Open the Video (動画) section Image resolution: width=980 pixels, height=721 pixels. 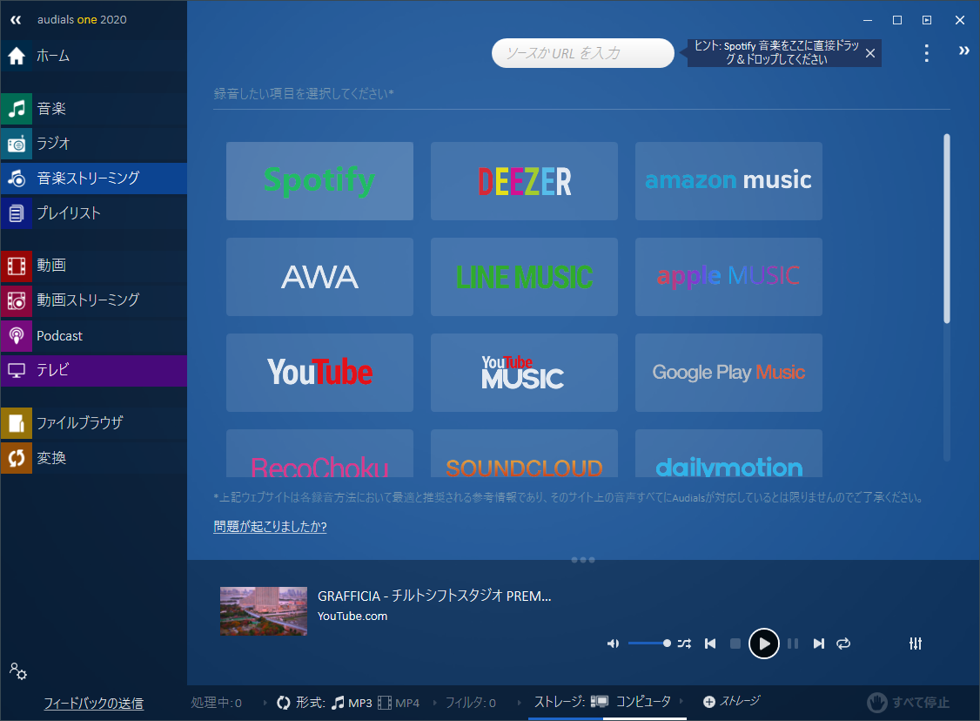click(94, 265)
